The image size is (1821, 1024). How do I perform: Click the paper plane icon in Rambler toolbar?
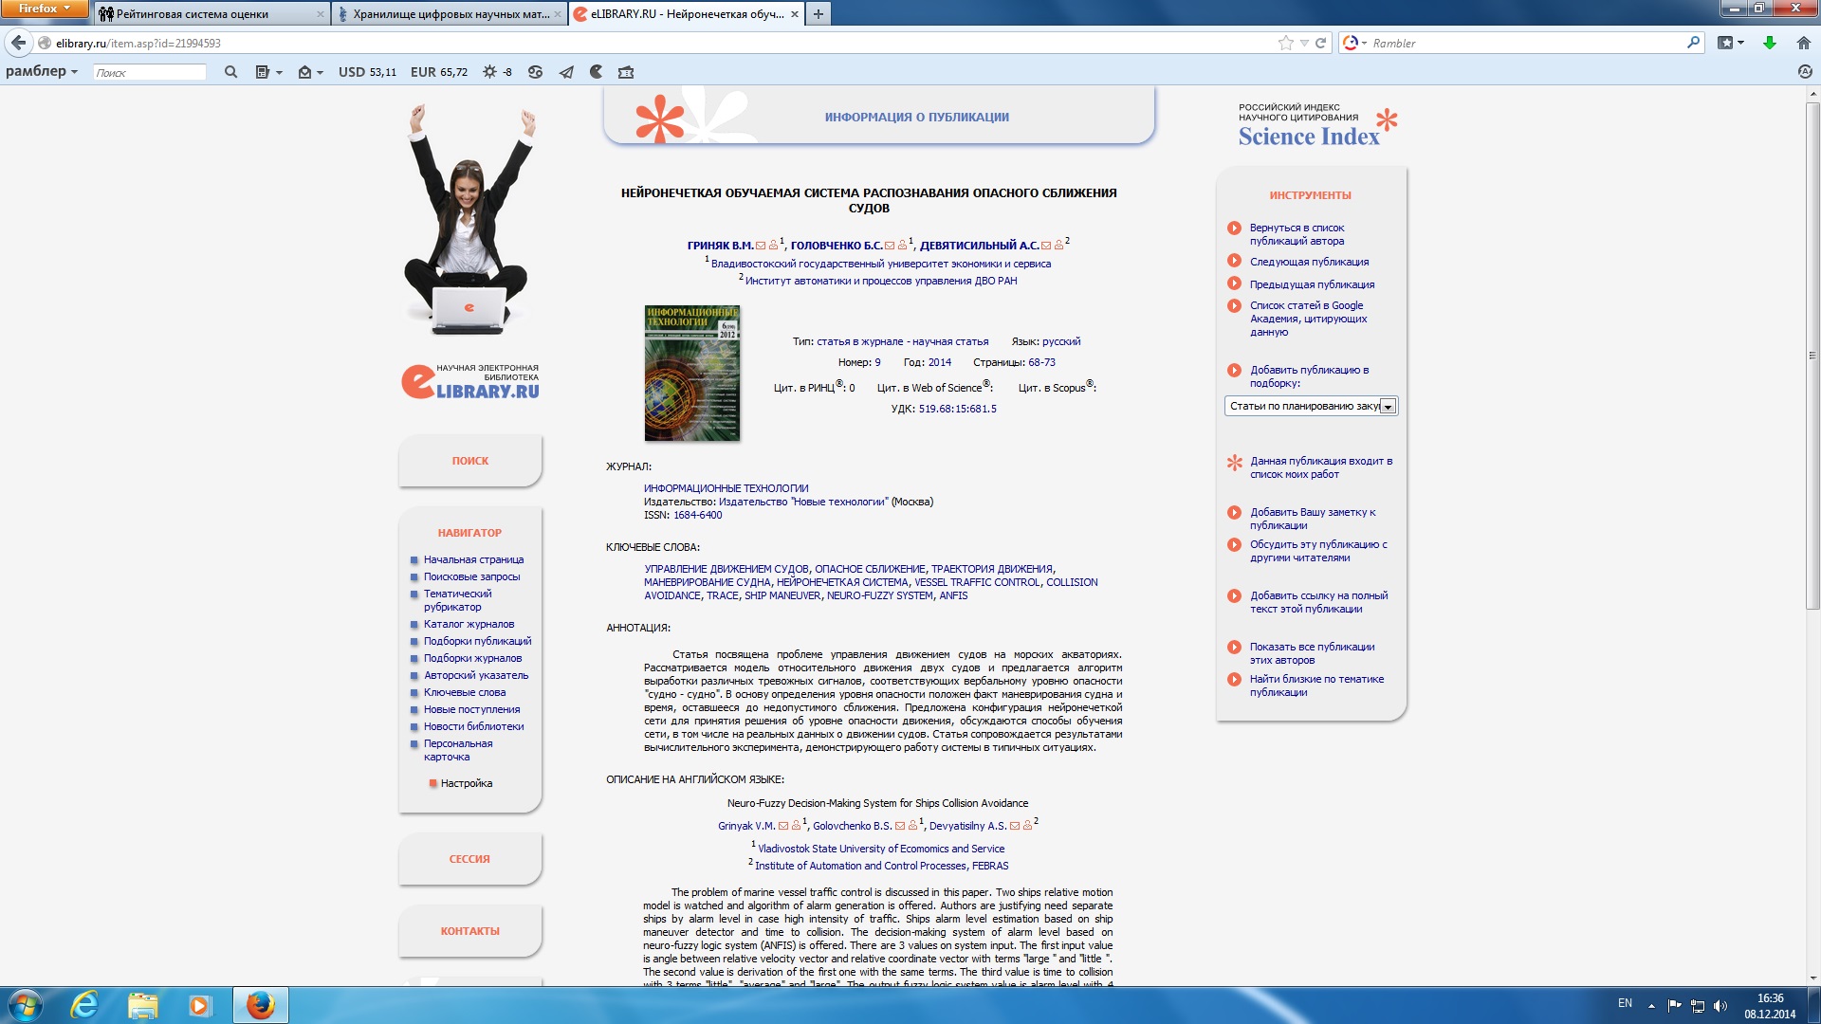pyautogui.click(x=566, y=72)
